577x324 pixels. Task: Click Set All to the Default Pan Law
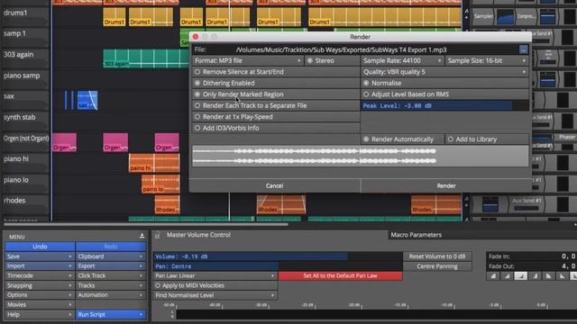coord(341,276)
